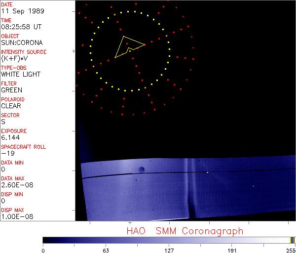The height and width of the screenshot is (253, 296).
Task: Click the GREEN filter value
Action: point(11,90)
